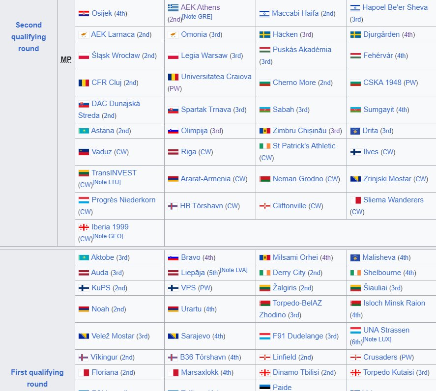Open the Dinamo Tbilisi club link
The width and height of the screenshot is (436, 391).
(295, 372)
